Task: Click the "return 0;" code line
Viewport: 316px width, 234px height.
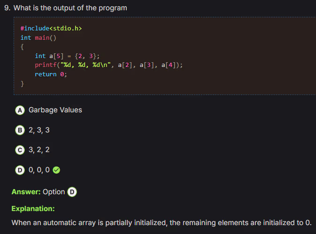Action: pos(51,74)
